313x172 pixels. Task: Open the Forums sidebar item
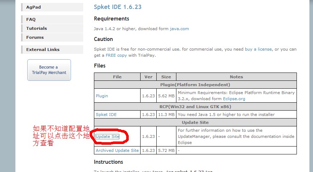point(52,37)
